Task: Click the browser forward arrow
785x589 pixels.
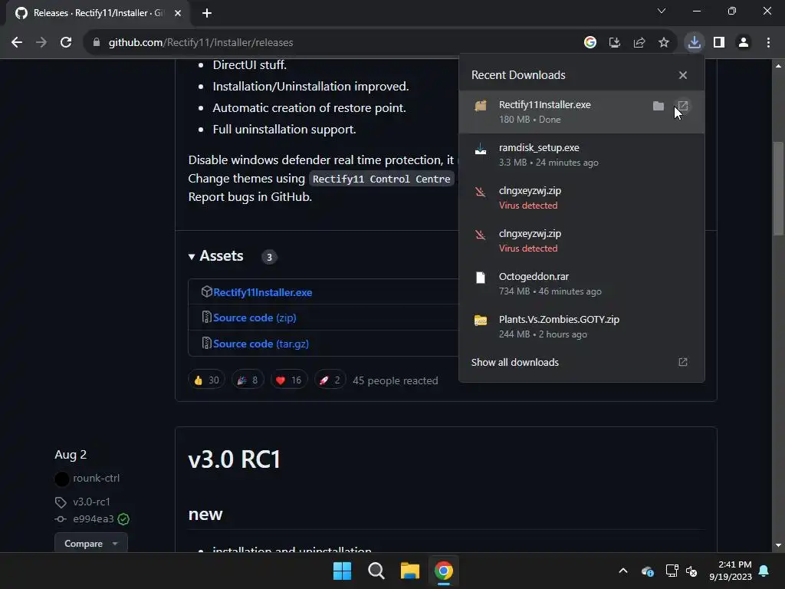Action: pos(41,43)
